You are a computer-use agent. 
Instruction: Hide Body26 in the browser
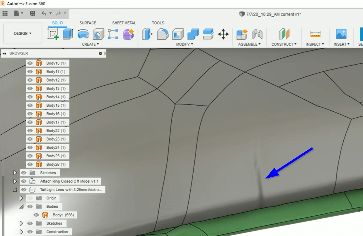click(30, 164)
